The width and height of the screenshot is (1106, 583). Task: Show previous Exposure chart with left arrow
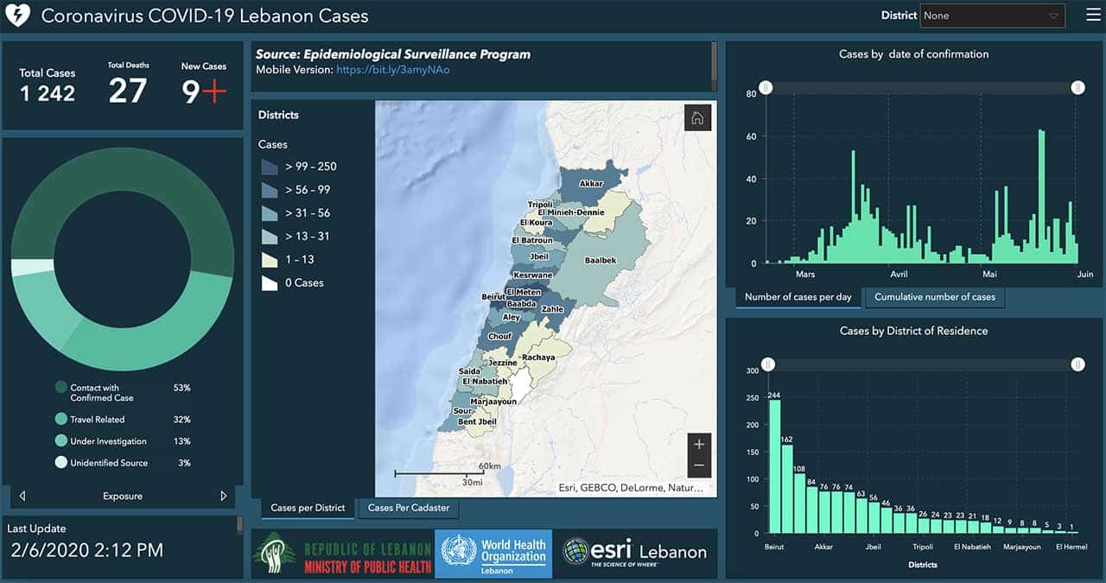click(x=22, y=496)
